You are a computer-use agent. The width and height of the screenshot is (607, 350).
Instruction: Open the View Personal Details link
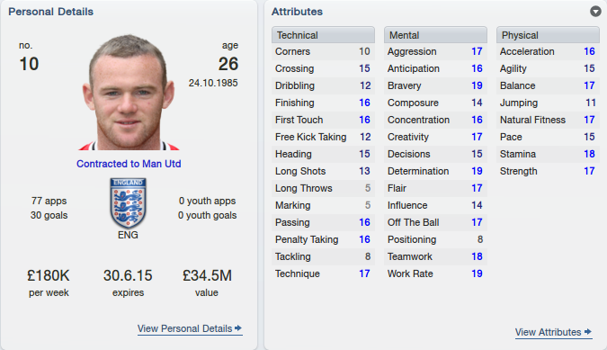tap(190, 328)
